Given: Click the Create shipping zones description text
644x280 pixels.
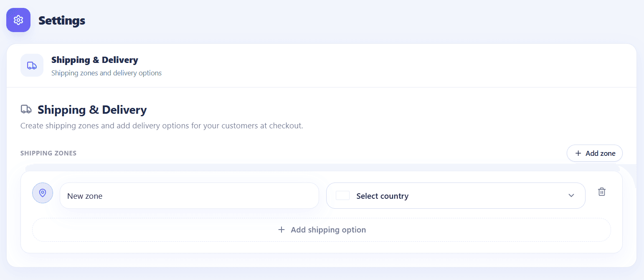Looking at the screenshot, I should [162, 125].
